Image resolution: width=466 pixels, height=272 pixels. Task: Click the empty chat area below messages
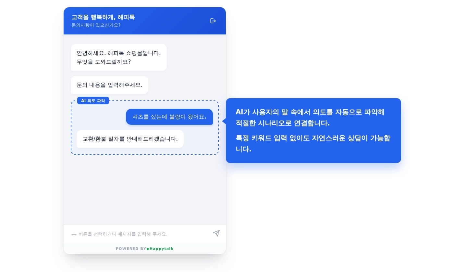[x=145, y=190]
